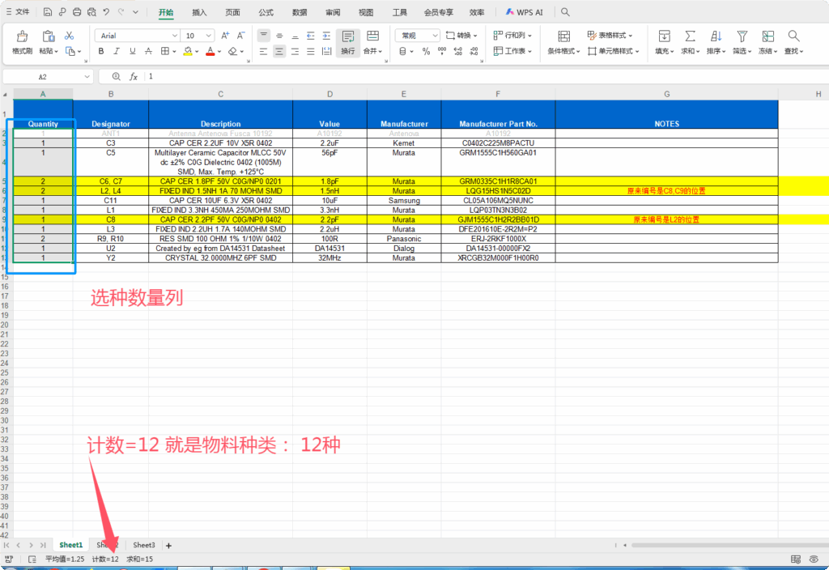This screenshot has height=570, width=829.
Task: Click the fx insert function icon
Action: coord(134,76)
